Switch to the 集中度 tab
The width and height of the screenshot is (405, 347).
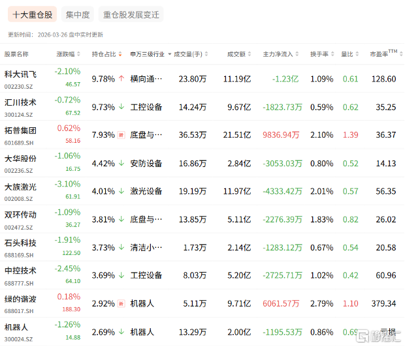[x=78, y=14]
